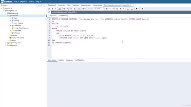Select the postgres database tree item
This screenshot has height=107, width=191.
click(14, 35)
